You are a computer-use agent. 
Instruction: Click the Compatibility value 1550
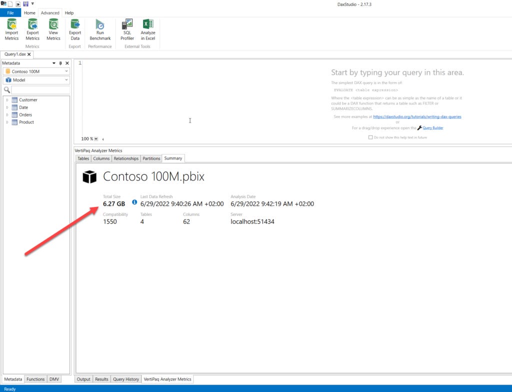(109, 221)
